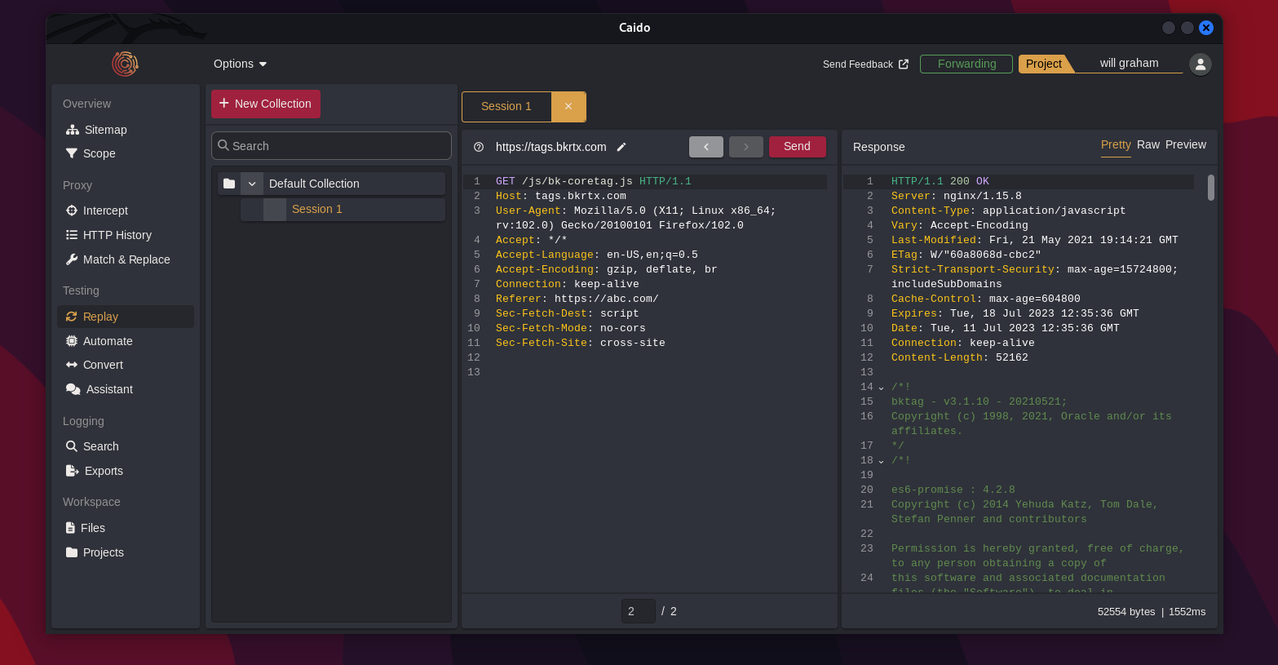Collapse comment fold at line 18
1278x665 pixels.
click(x=881, y=461)
